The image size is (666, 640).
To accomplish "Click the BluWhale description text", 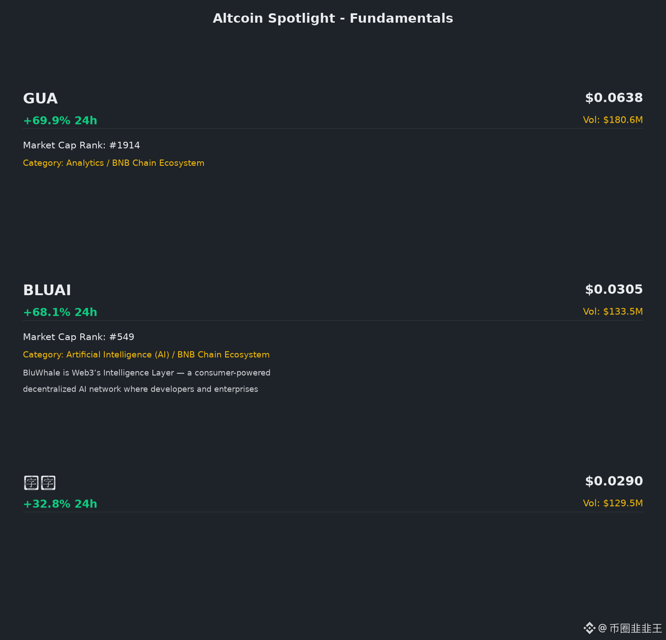I will 147,381.
